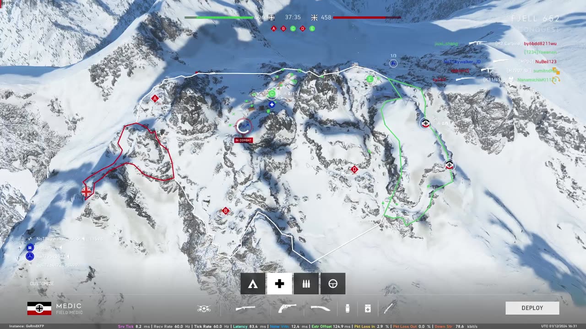
Task: Click the Extr Offset 124.9 ms readout
Action: pos(330,326)
